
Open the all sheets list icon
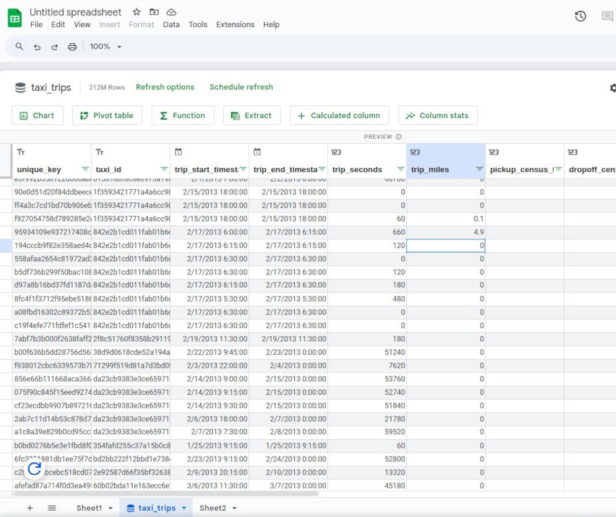point(51,508)
